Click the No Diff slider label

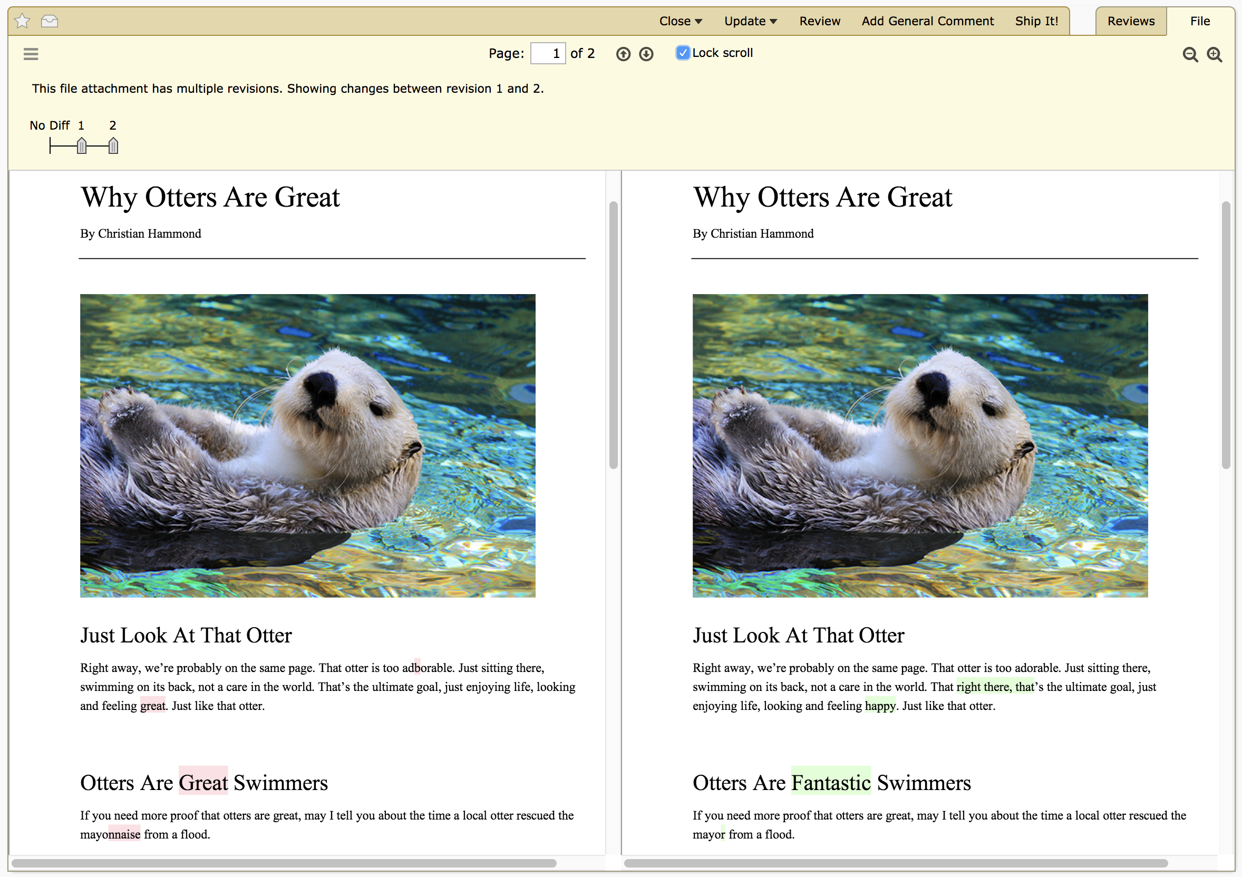pyautogui.click(x=49, y=125)
